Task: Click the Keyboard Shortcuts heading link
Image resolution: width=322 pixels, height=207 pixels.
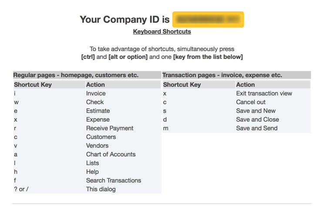Action: tap(162, 31)
